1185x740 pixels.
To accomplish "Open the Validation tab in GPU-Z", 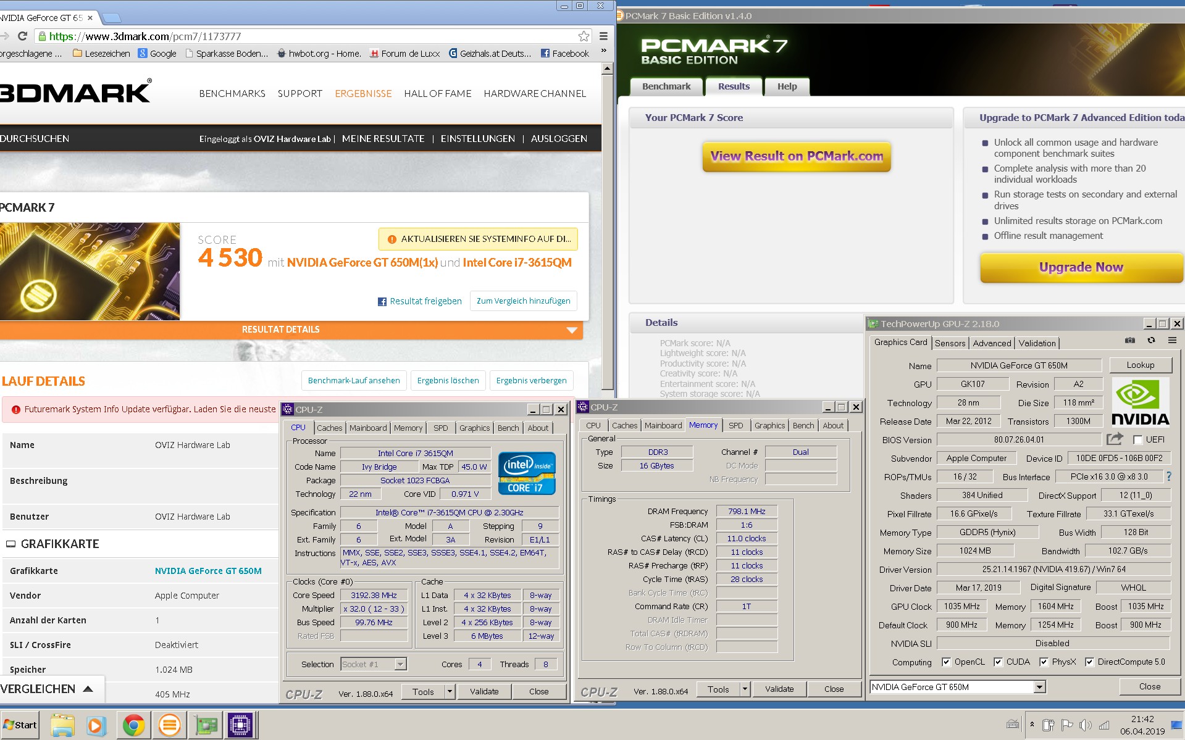I will click(x=1037, y=343).
